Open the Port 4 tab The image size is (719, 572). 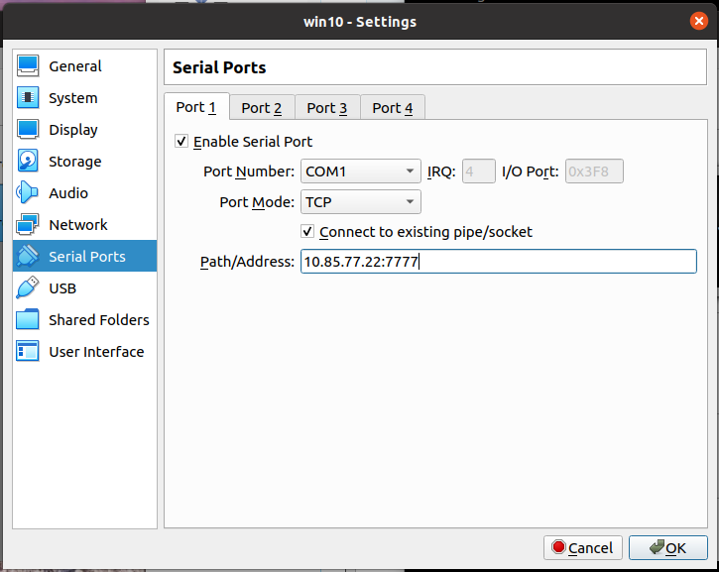tap(393, 108)
